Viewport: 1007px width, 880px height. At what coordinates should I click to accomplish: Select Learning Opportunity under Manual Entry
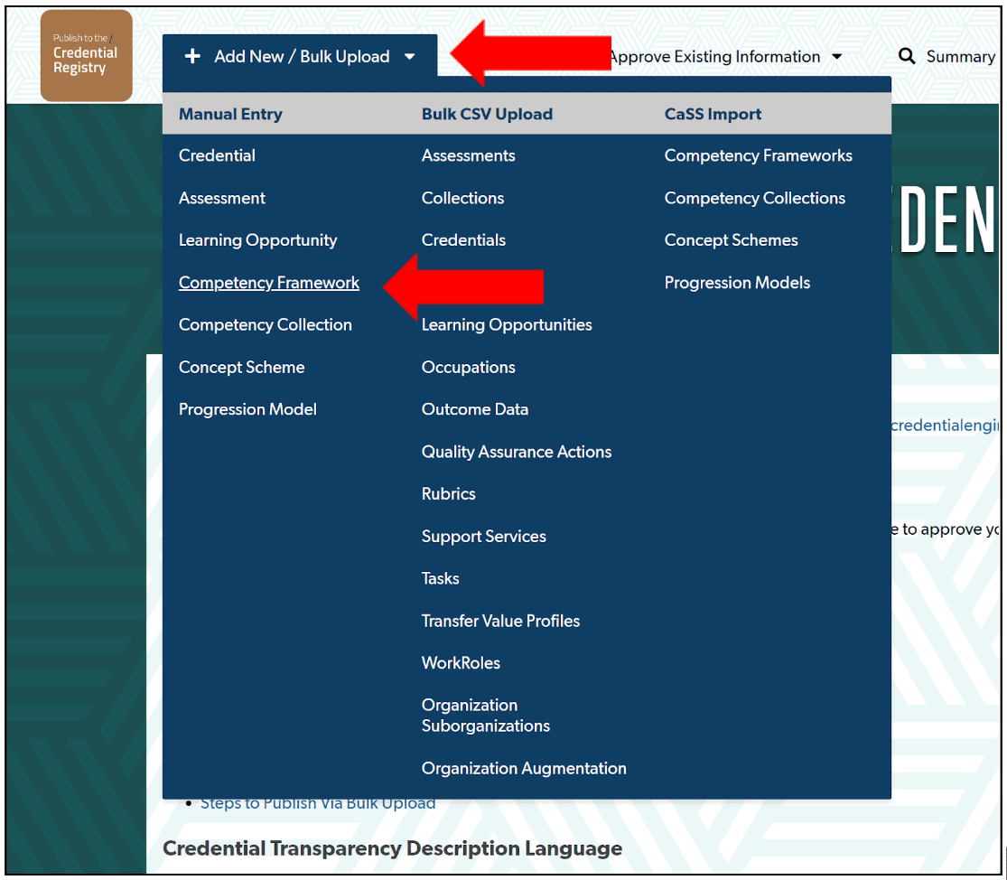pos(257,239)
